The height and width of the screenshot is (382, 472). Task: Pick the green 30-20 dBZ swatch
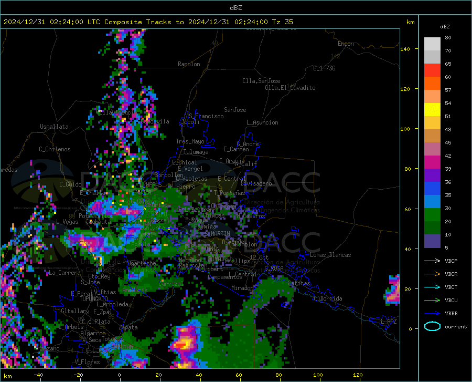432,215
